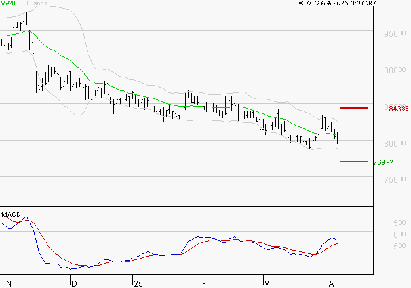The width and height of the screenshot is (411, 288).
Task: Select the red resistance level line
Action: pyautogui.click(x=354, y=108)
